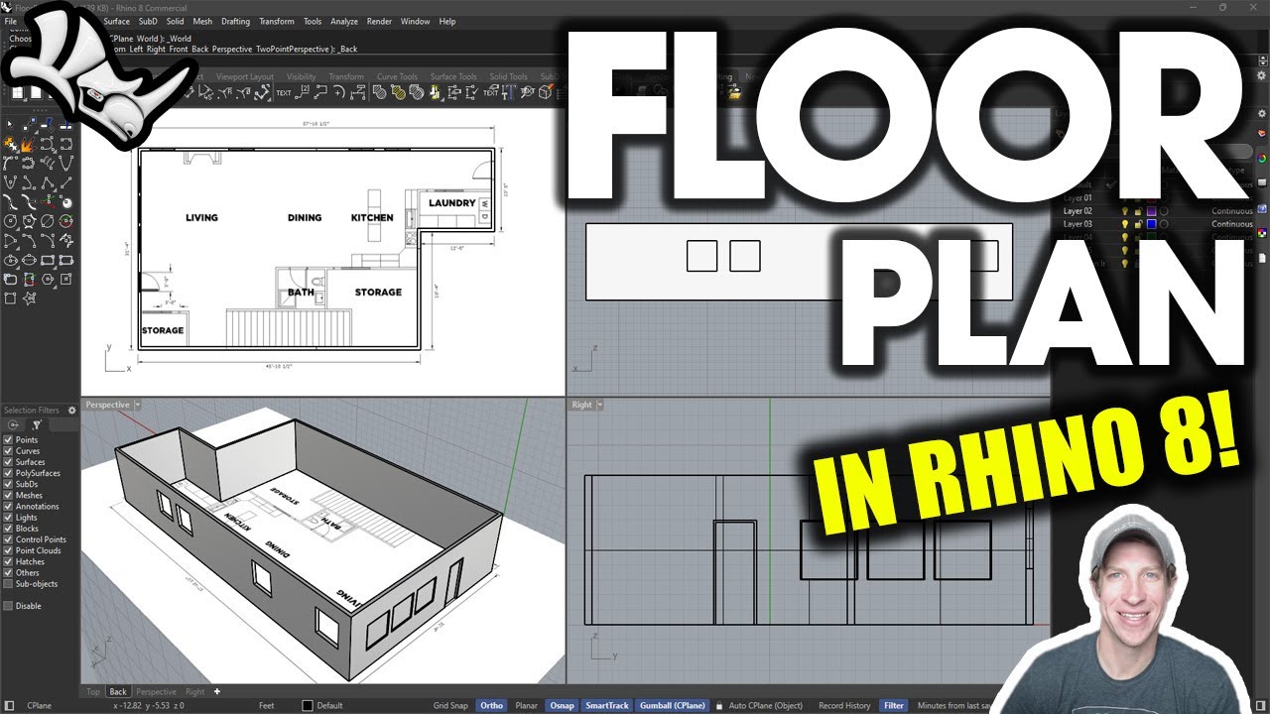
Task: Switch to the Top viewport tab
Action: click(93, 692)
